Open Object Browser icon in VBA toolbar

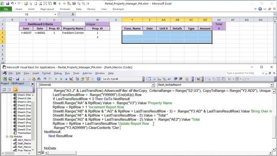tap(87, 79)
